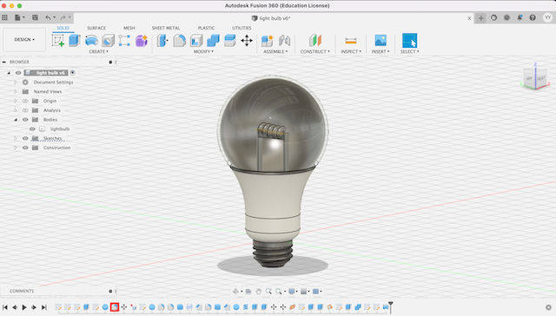Hide the lightbulb body

click(32, 129)
